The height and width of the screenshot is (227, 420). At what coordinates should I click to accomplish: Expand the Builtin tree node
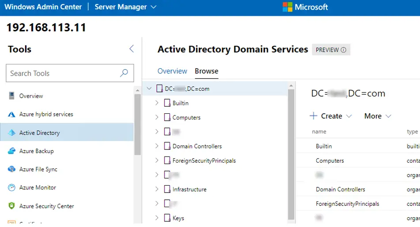pyautogui.click(x=157, y=103)
